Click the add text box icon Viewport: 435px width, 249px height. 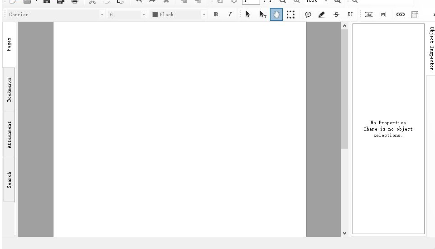369,14
